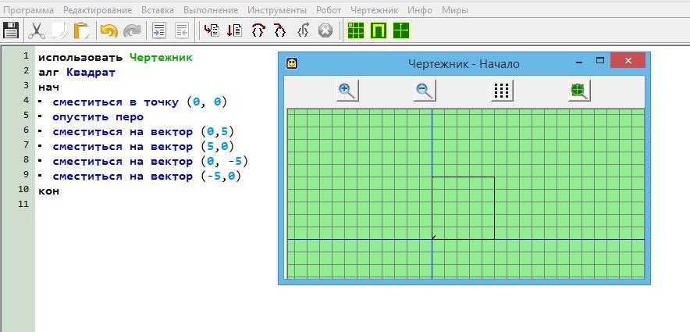Screen dimensions: 690x332
Task: Minimize the Чертежник window
Action: [579, 61]
